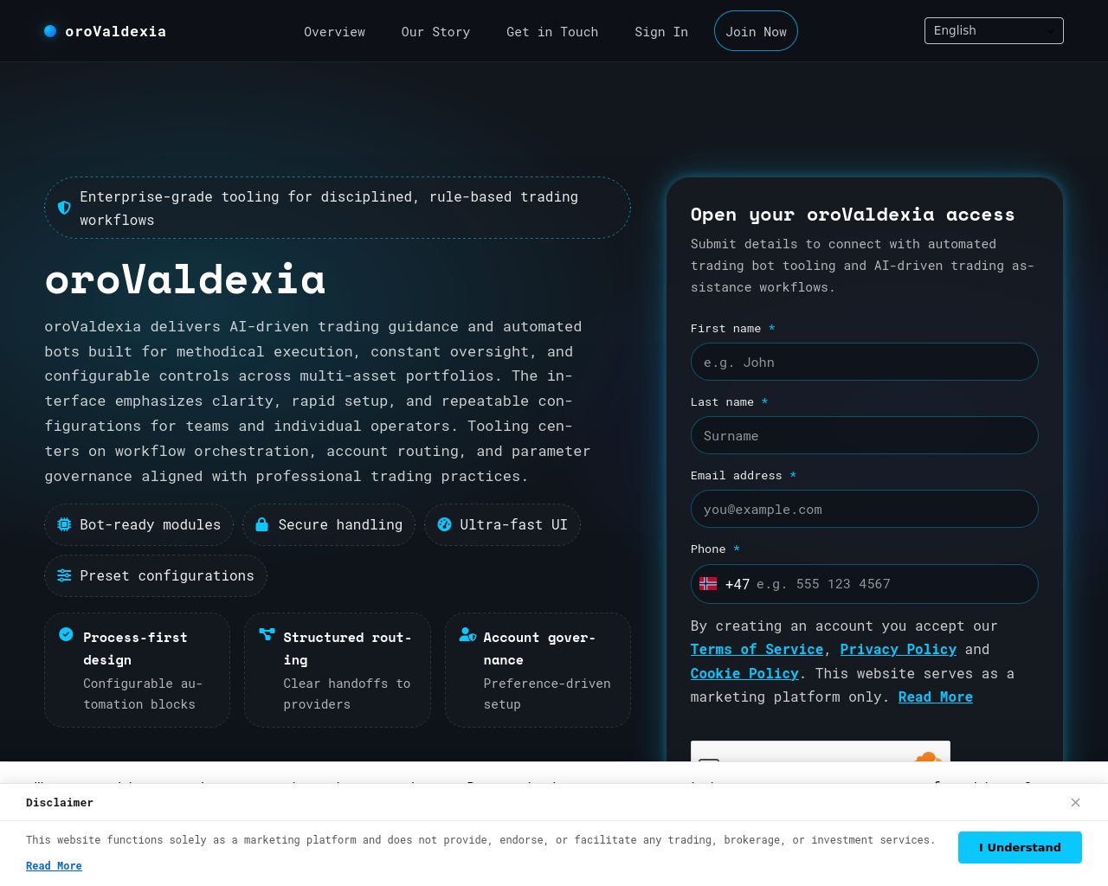1108x886 pixels.
Task: Click the Norway flag in the phone field
Action: (x=708, y=584)
